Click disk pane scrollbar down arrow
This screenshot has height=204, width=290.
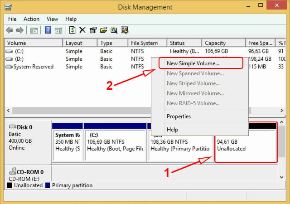tap(282, 177)
